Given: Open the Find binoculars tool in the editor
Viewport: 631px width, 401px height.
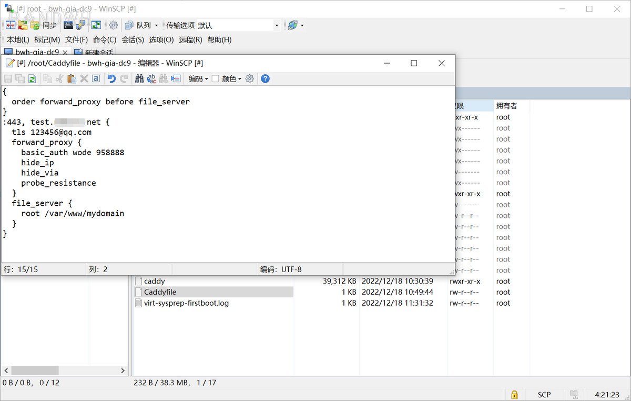Looking at the screenshot, I should click(x=139, y=78).
